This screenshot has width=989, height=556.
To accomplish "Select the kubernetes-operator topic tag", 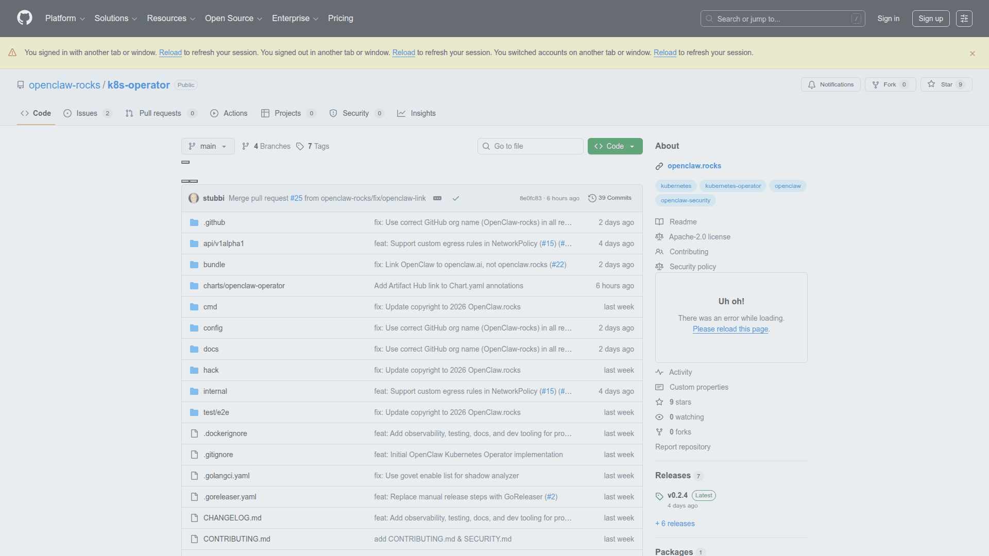I will click(x=732, y=186).
